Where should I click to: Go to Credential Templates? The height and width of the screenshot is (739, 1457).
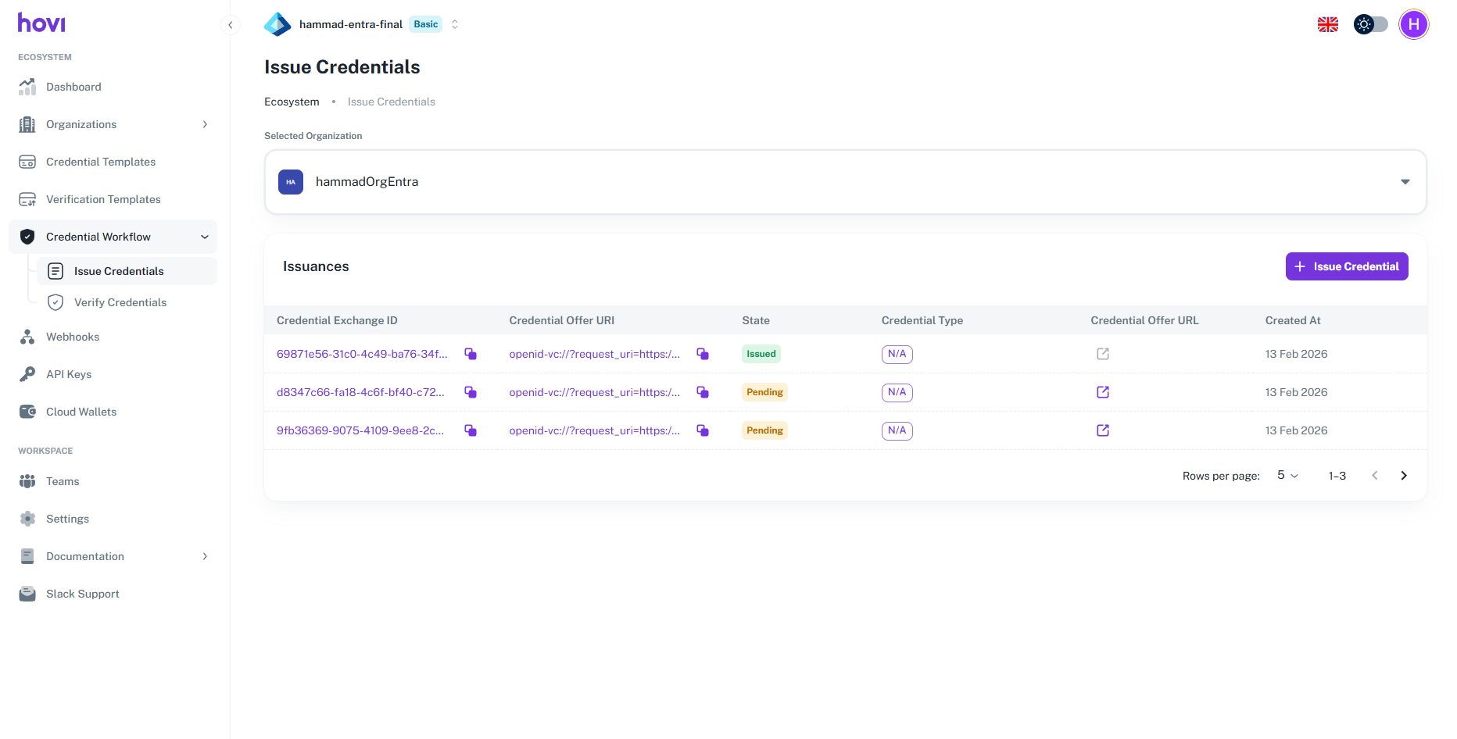(x=101, y=162)
